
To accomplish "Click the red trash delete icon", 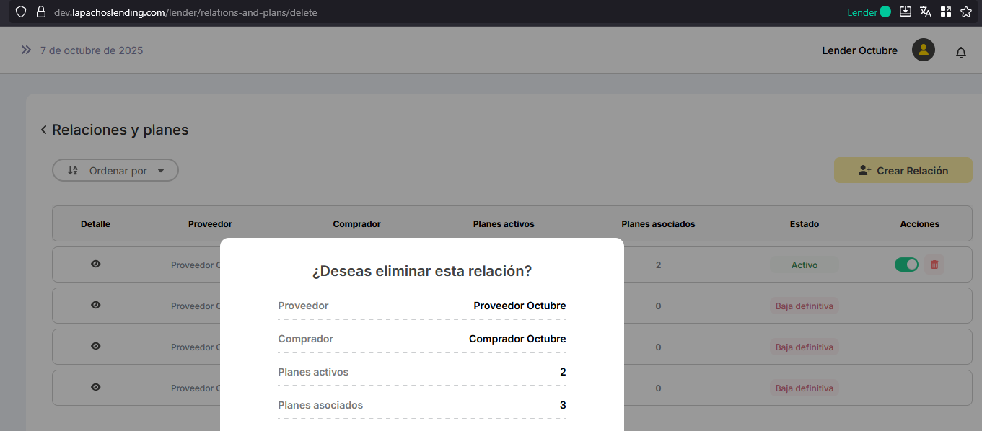I will pos(934,265).
